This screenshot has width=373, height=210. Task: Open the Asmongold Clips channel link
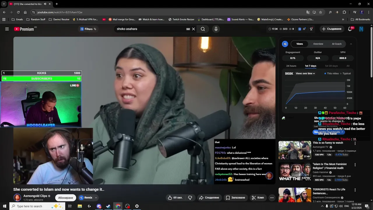click(35, 196)
